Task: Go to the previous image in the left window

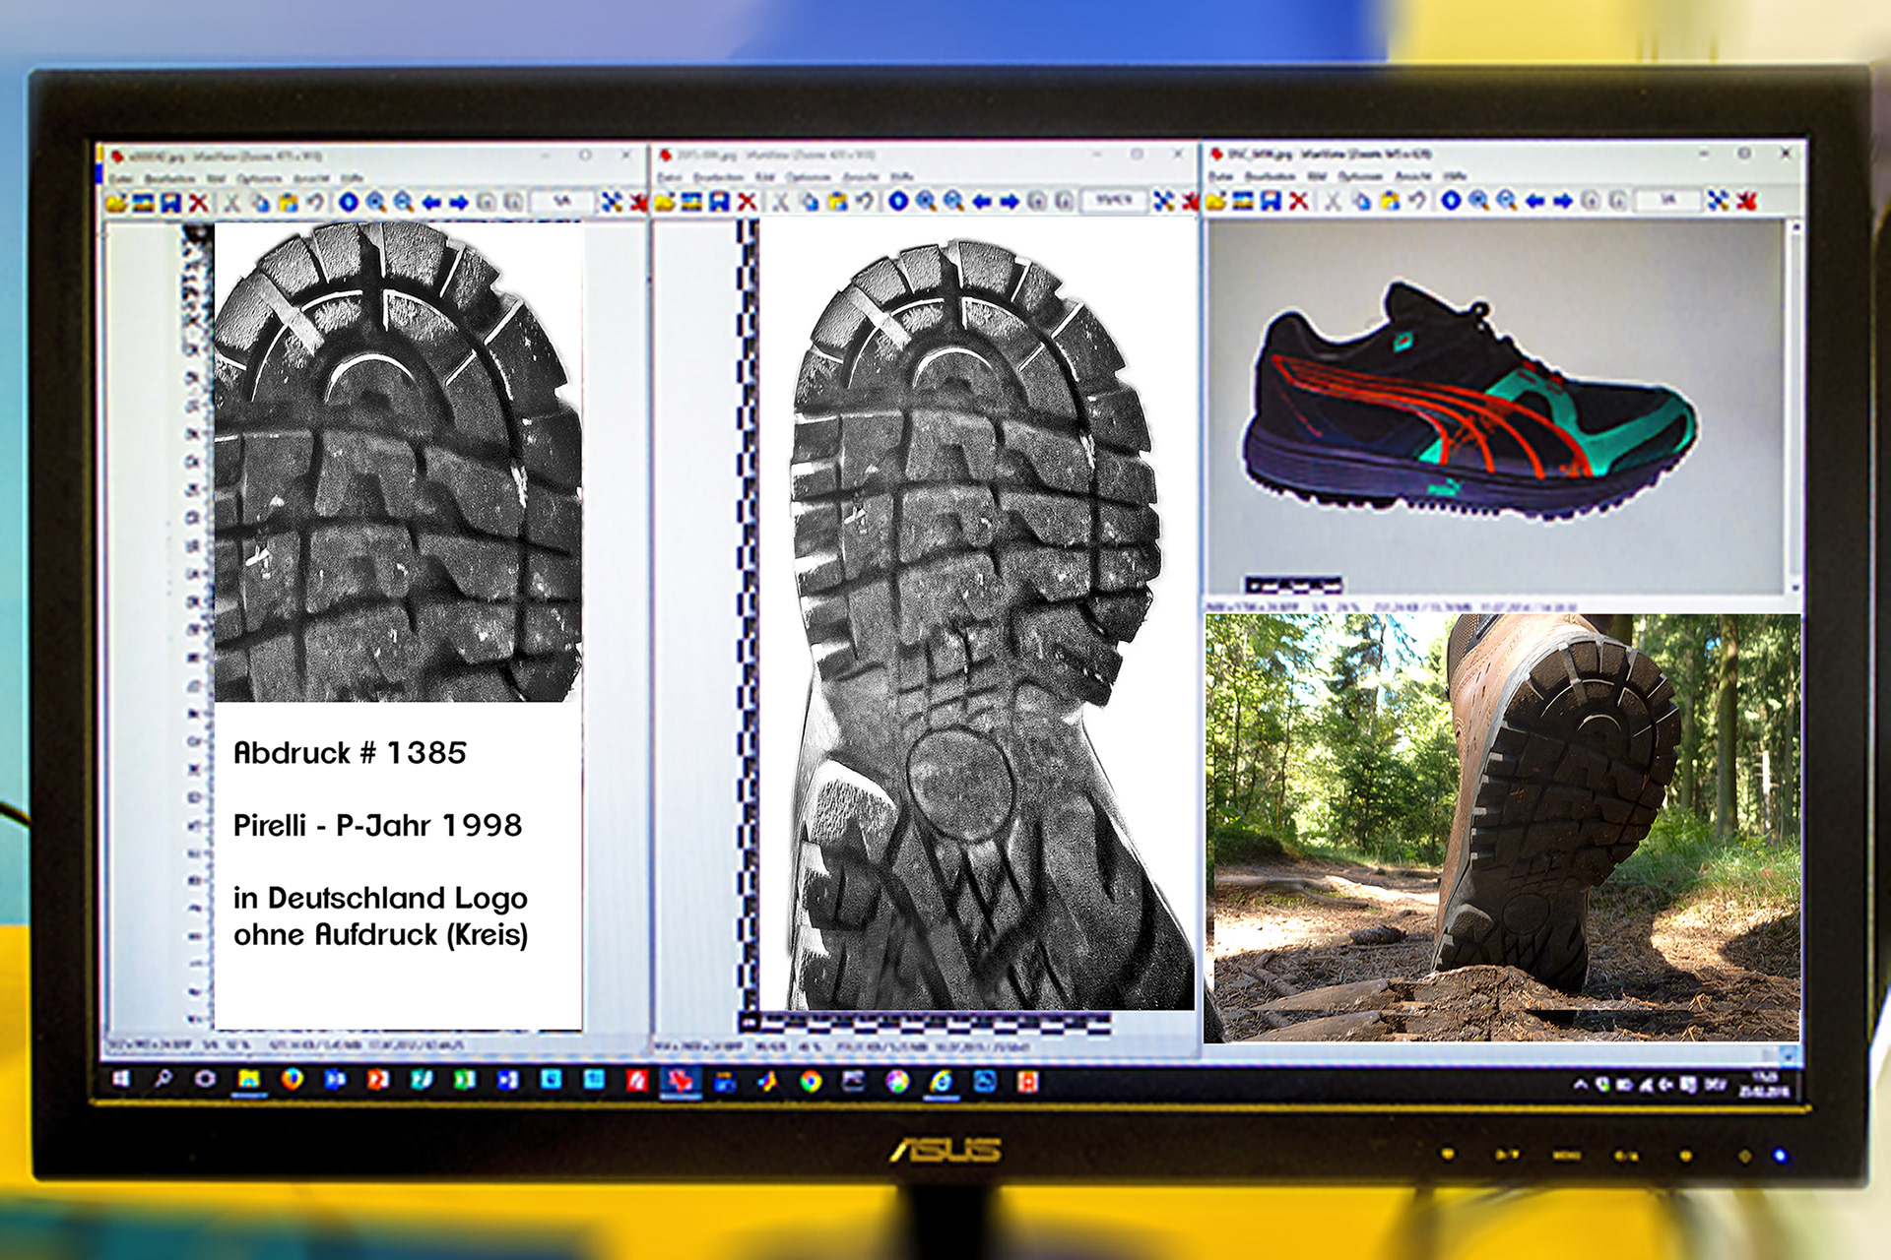Action: click(x=431, y=202)
